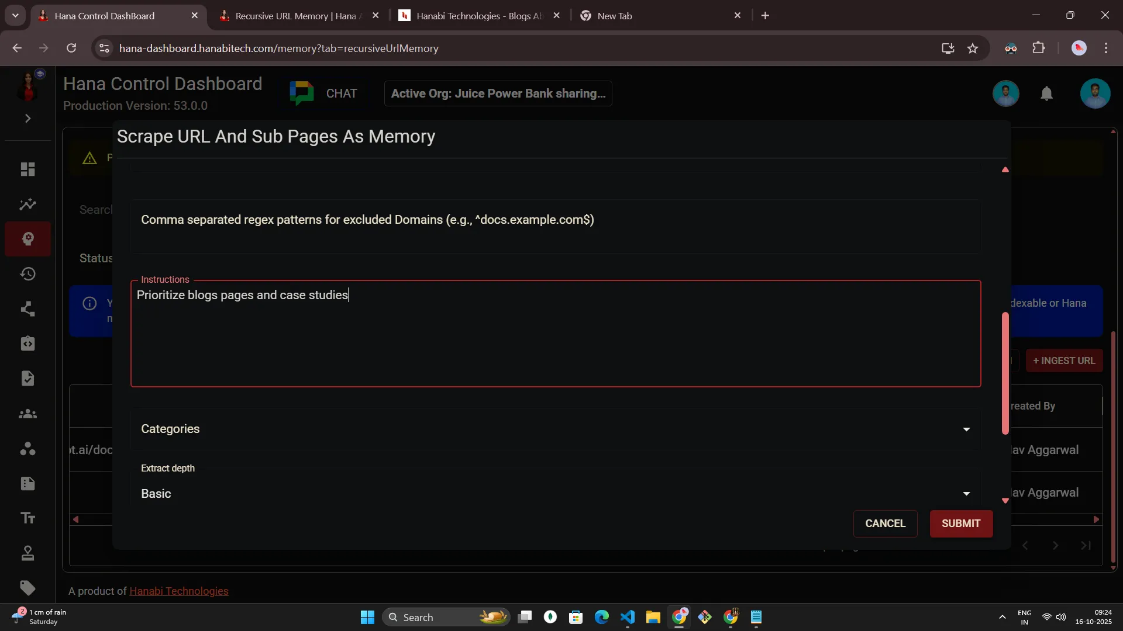Open File Explorer from the taskbar
The width and height of the screenshot is (1123, 631).
pyautogui.click(x=653, y=618)
